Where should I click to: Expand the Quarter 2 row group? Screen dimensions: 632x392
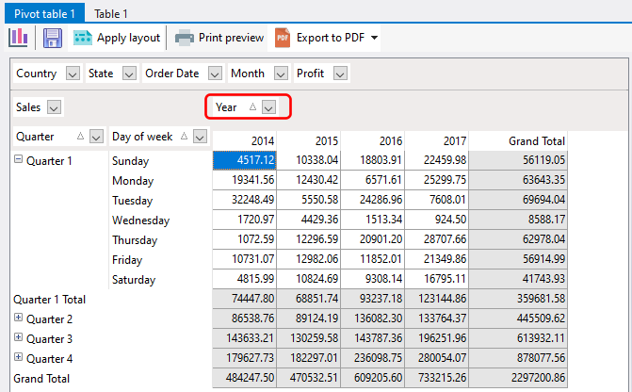click(x=18, y=318)
